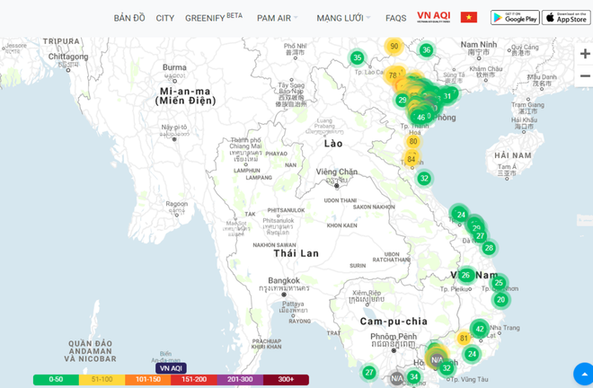Select the green AQI 35 marker
Viewport: 593px width, 388px height.
357,58
